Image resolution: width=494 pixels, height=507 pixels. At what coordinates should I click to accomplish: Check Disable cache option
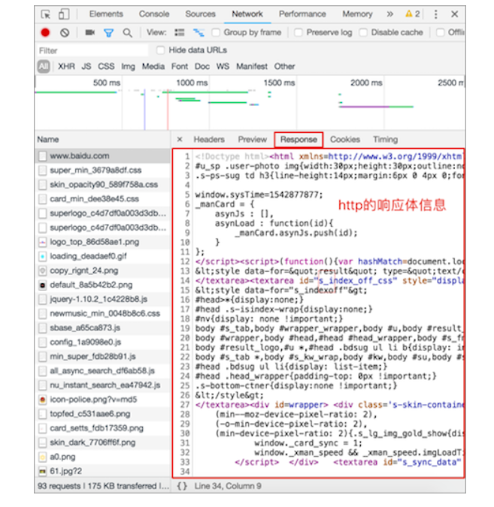(363, 32)
